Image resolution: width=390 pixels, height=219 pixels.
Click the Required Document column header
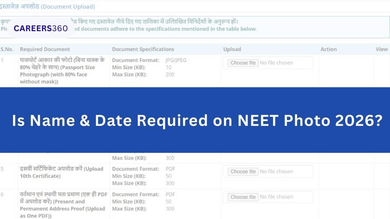[x=45, y=49]
